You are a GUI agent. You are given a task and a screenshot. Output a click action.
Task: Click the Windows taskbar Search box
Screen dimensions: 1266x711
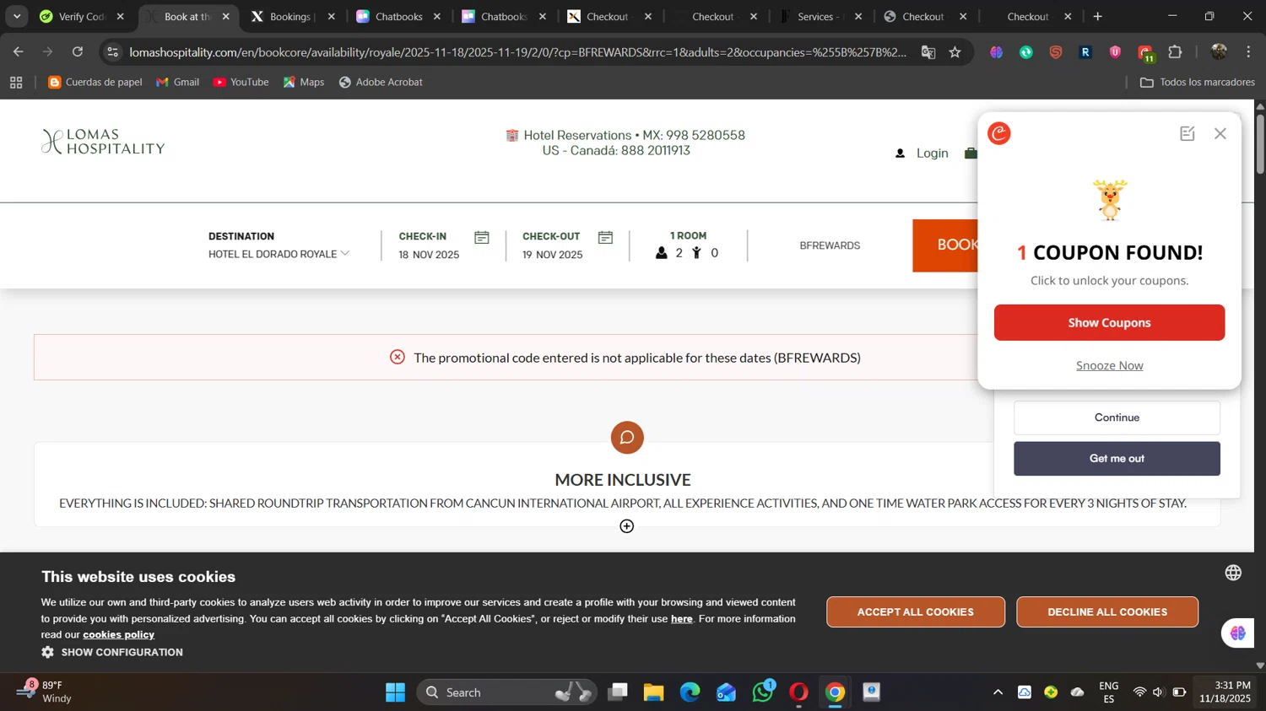click(x=506, y=692)
